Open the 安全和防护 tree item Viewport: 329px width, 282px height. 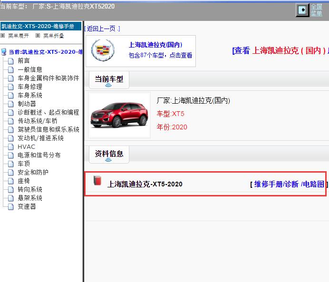point(33,172)
